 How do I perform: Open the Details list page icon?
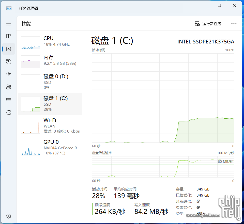pos(9,100)
